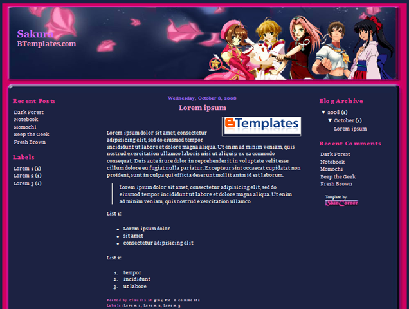Image resolution: width=409 pixels, height=309 pixels.
Task: Click the Wednesday, October 8, 2008 date header
Action: pos(202,98)
